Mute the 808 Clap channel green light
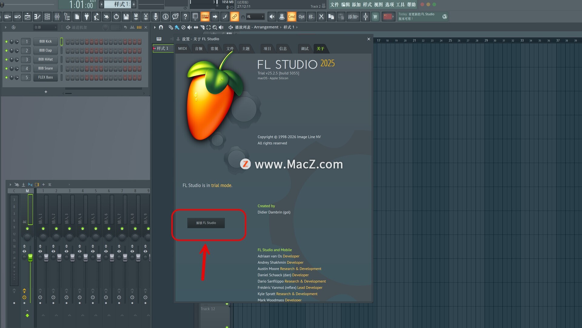Image resolution: width=582 pixels, height=328 pixels. tap(6, 51)
